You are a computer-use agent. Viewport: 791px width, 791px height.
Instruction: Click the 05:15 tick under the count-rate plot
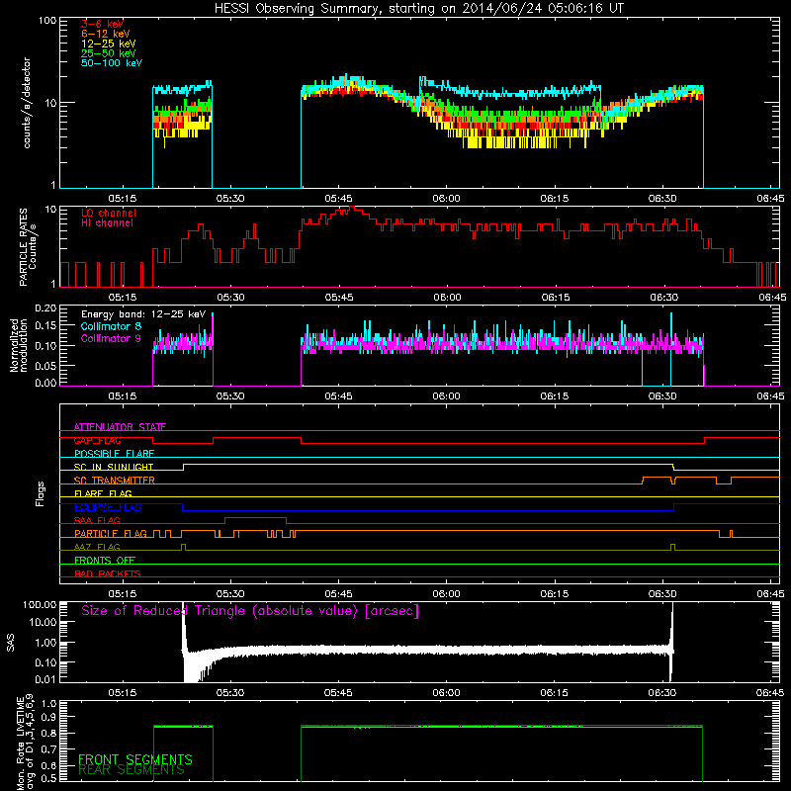coord(123,199)
